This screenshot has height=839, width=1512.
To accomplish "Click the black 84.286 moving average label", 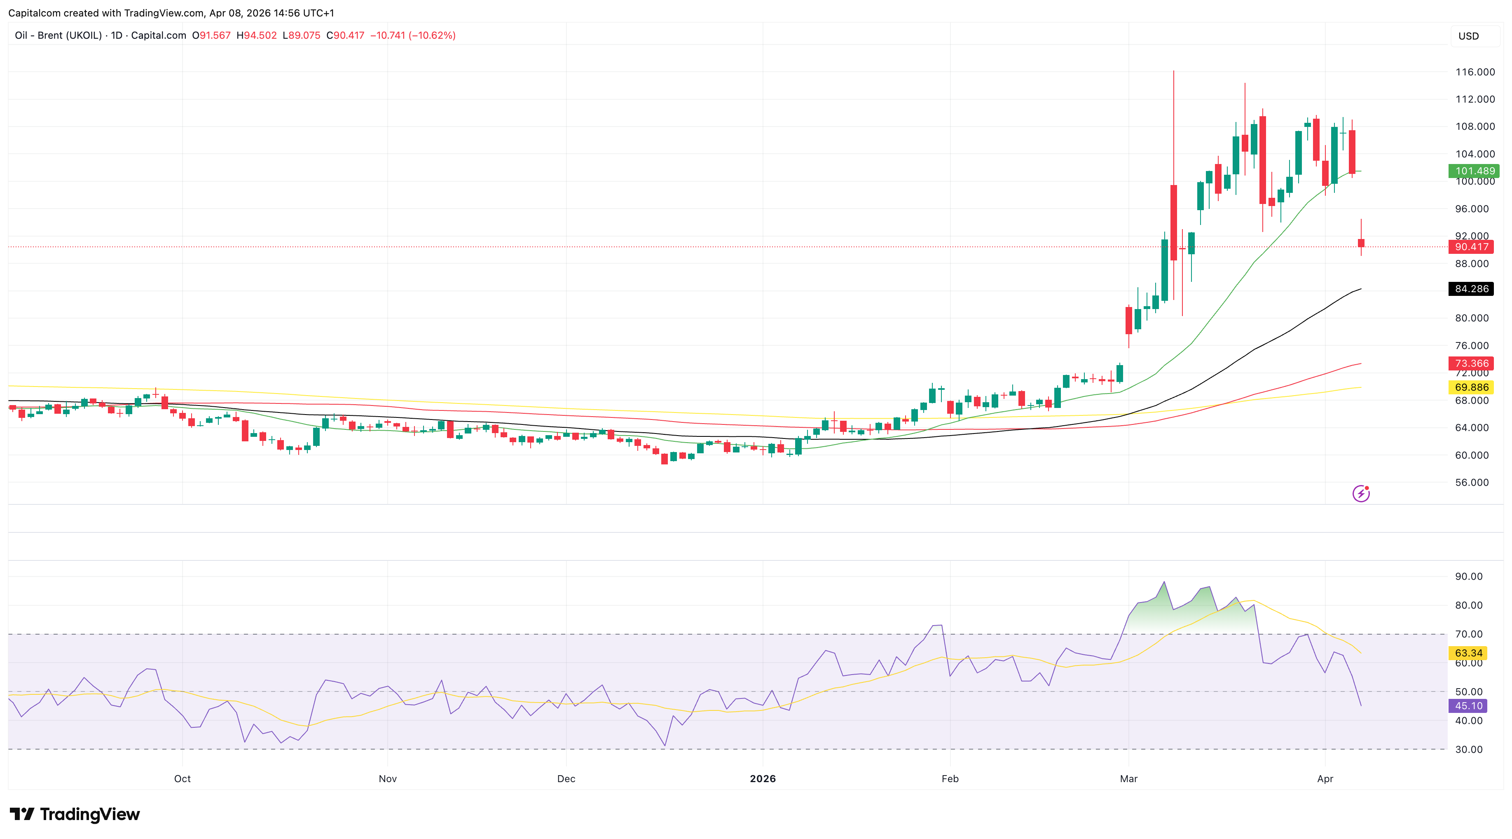I will (1471, 289).
